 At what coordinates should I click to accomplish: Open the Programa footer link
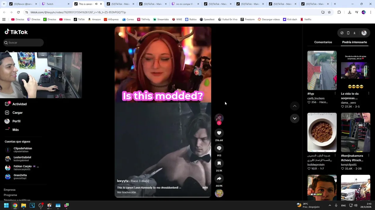click(x=10, y=195)
